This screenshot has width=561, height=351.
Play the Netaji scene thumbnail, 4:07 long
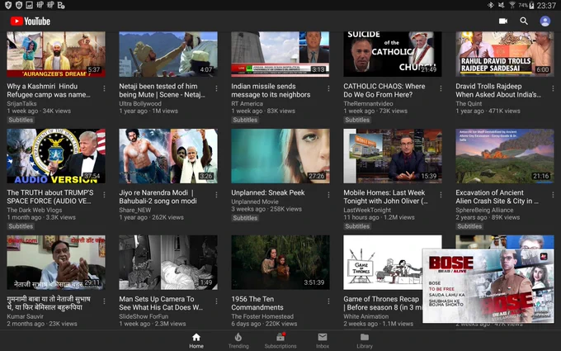tap(168, 54)
